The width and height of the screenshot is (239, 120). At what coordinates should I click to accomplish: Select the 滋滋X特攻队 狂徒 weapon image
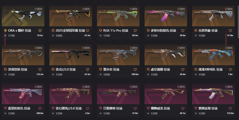click(213, 55)
